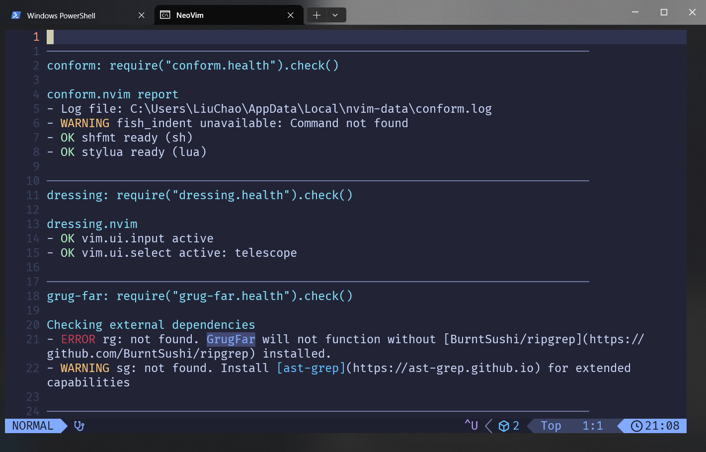Image resolution: width=706 pixels, height=452 pixels.
Task: Click the NORMAL mode indicator
Action: tap(33, 426)
